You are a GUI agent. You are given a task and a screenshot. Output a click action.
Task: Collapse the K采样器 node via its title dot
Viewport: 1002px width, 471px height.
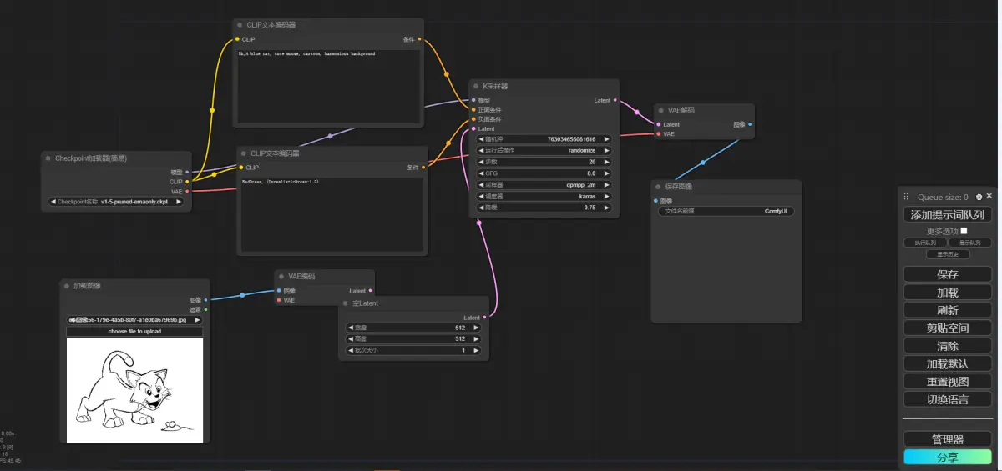click(x=475, y=86)
